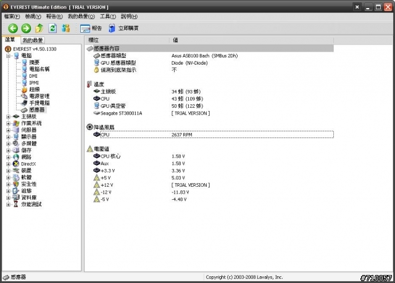The width and height of the screenshot is (395, 283).
Task: Click GPU 感應器類型 row icon
Action: point(96,63)
